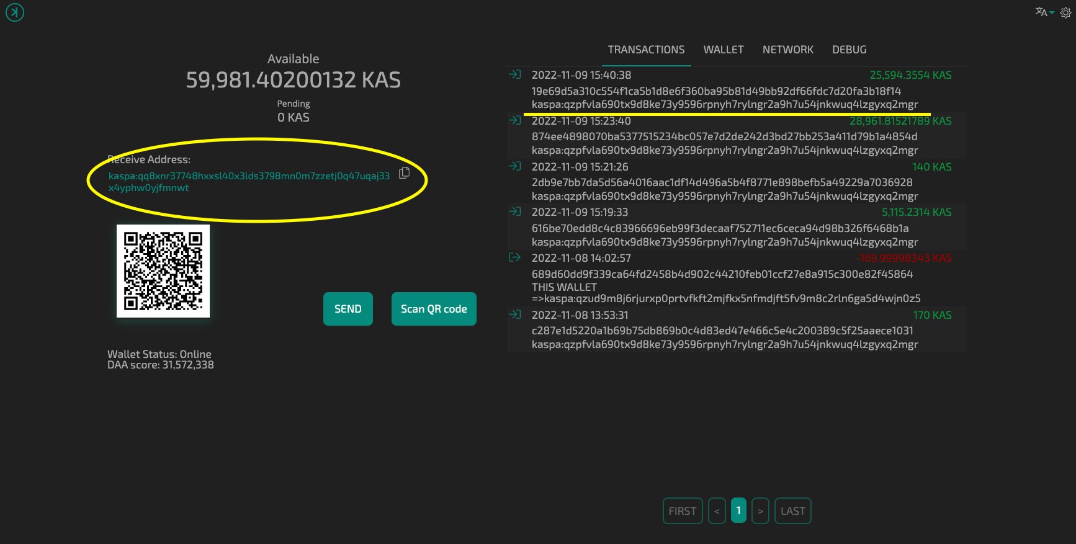
Task: Go to LAST page of transactions
Action: pos(793,511)
